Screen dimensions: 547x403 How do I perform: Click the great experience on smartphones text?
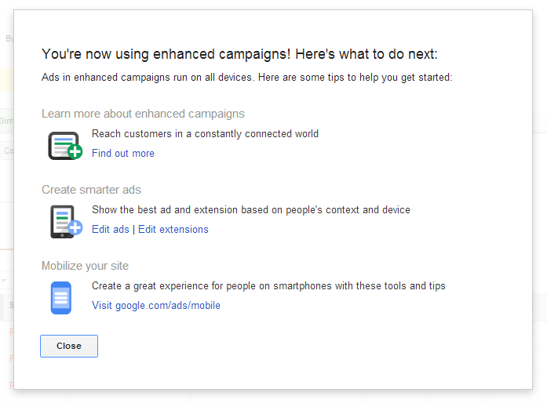268,286
